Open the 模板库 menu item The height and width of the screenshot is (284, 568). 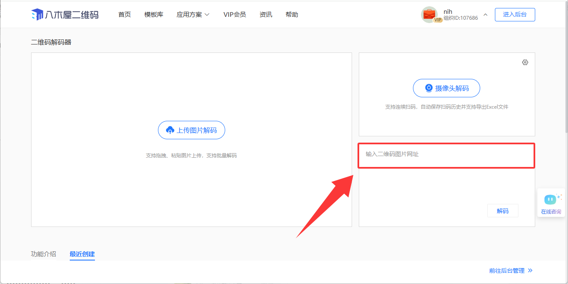pos(153,15)
